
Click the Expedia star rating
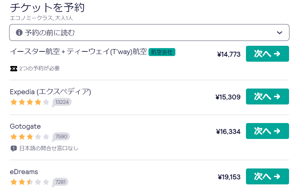[x=30, y=102]
